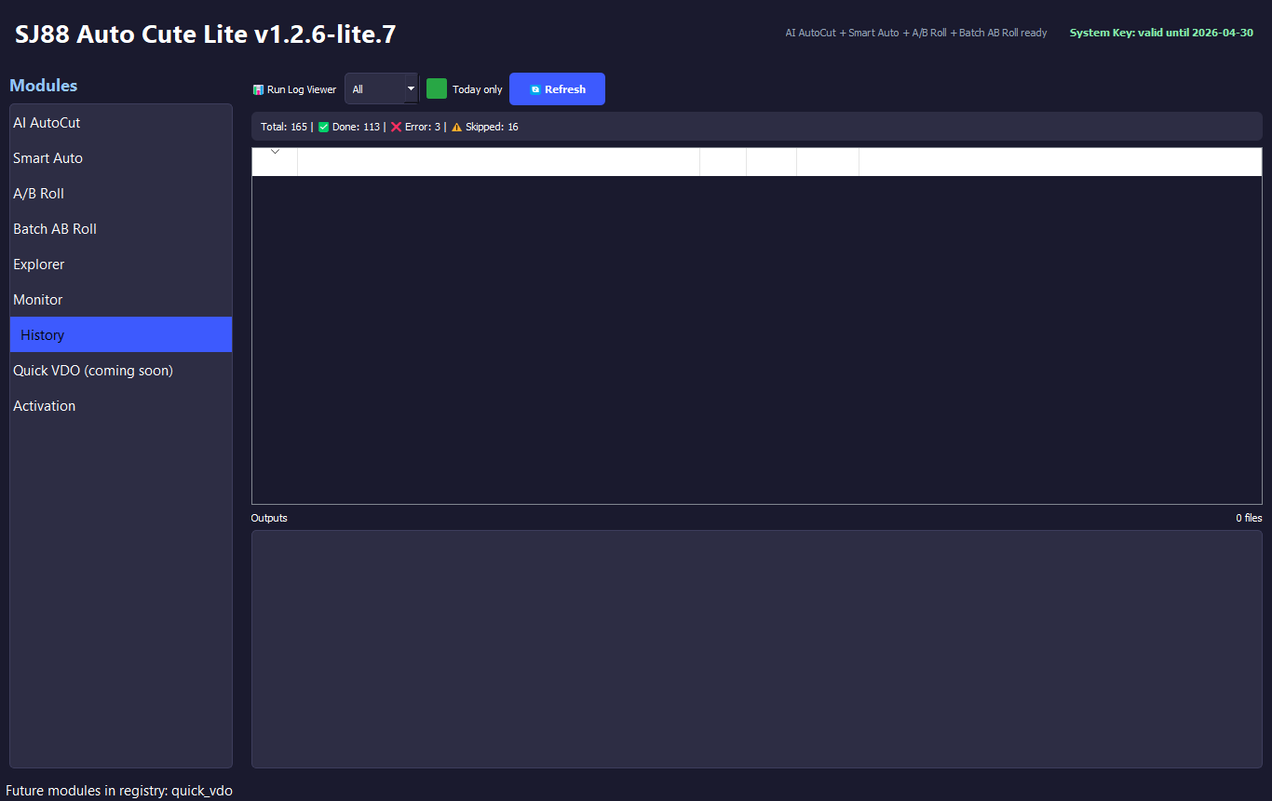Click the red Error X icon
This screenshot has height=801, width=1272.
coord(396,127)
